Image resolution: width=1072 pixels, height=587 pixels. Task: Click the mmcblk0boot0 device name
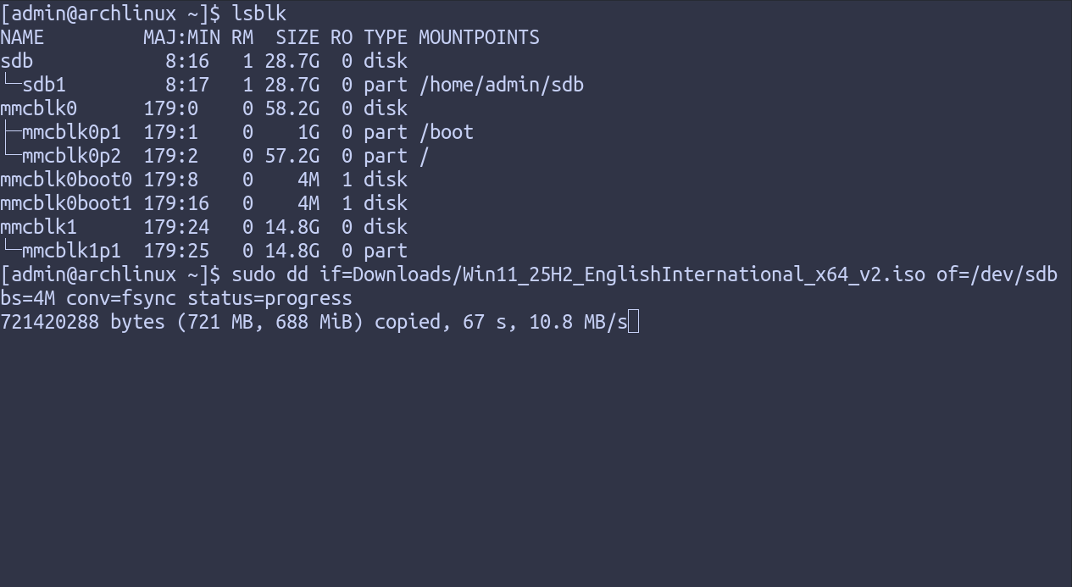point(66,180)
